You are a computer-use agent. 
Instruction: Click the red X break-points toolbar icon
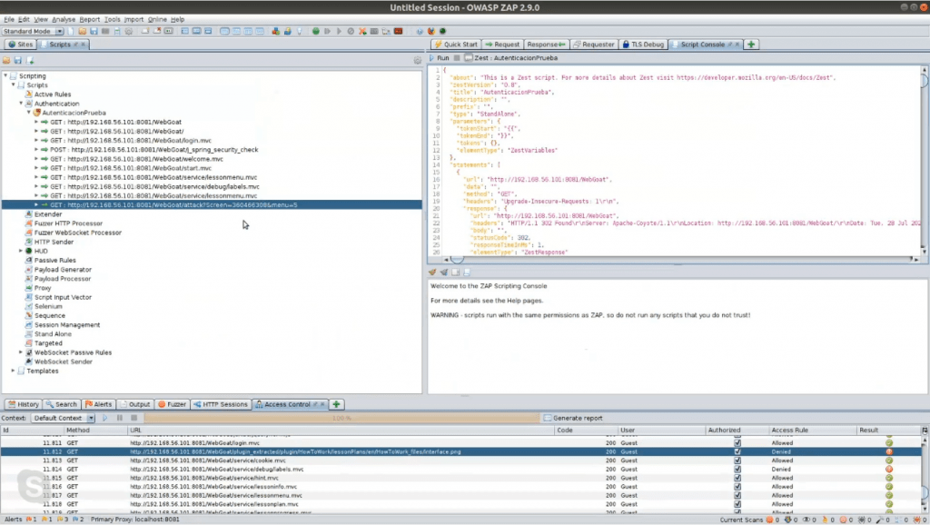(362, 32)
